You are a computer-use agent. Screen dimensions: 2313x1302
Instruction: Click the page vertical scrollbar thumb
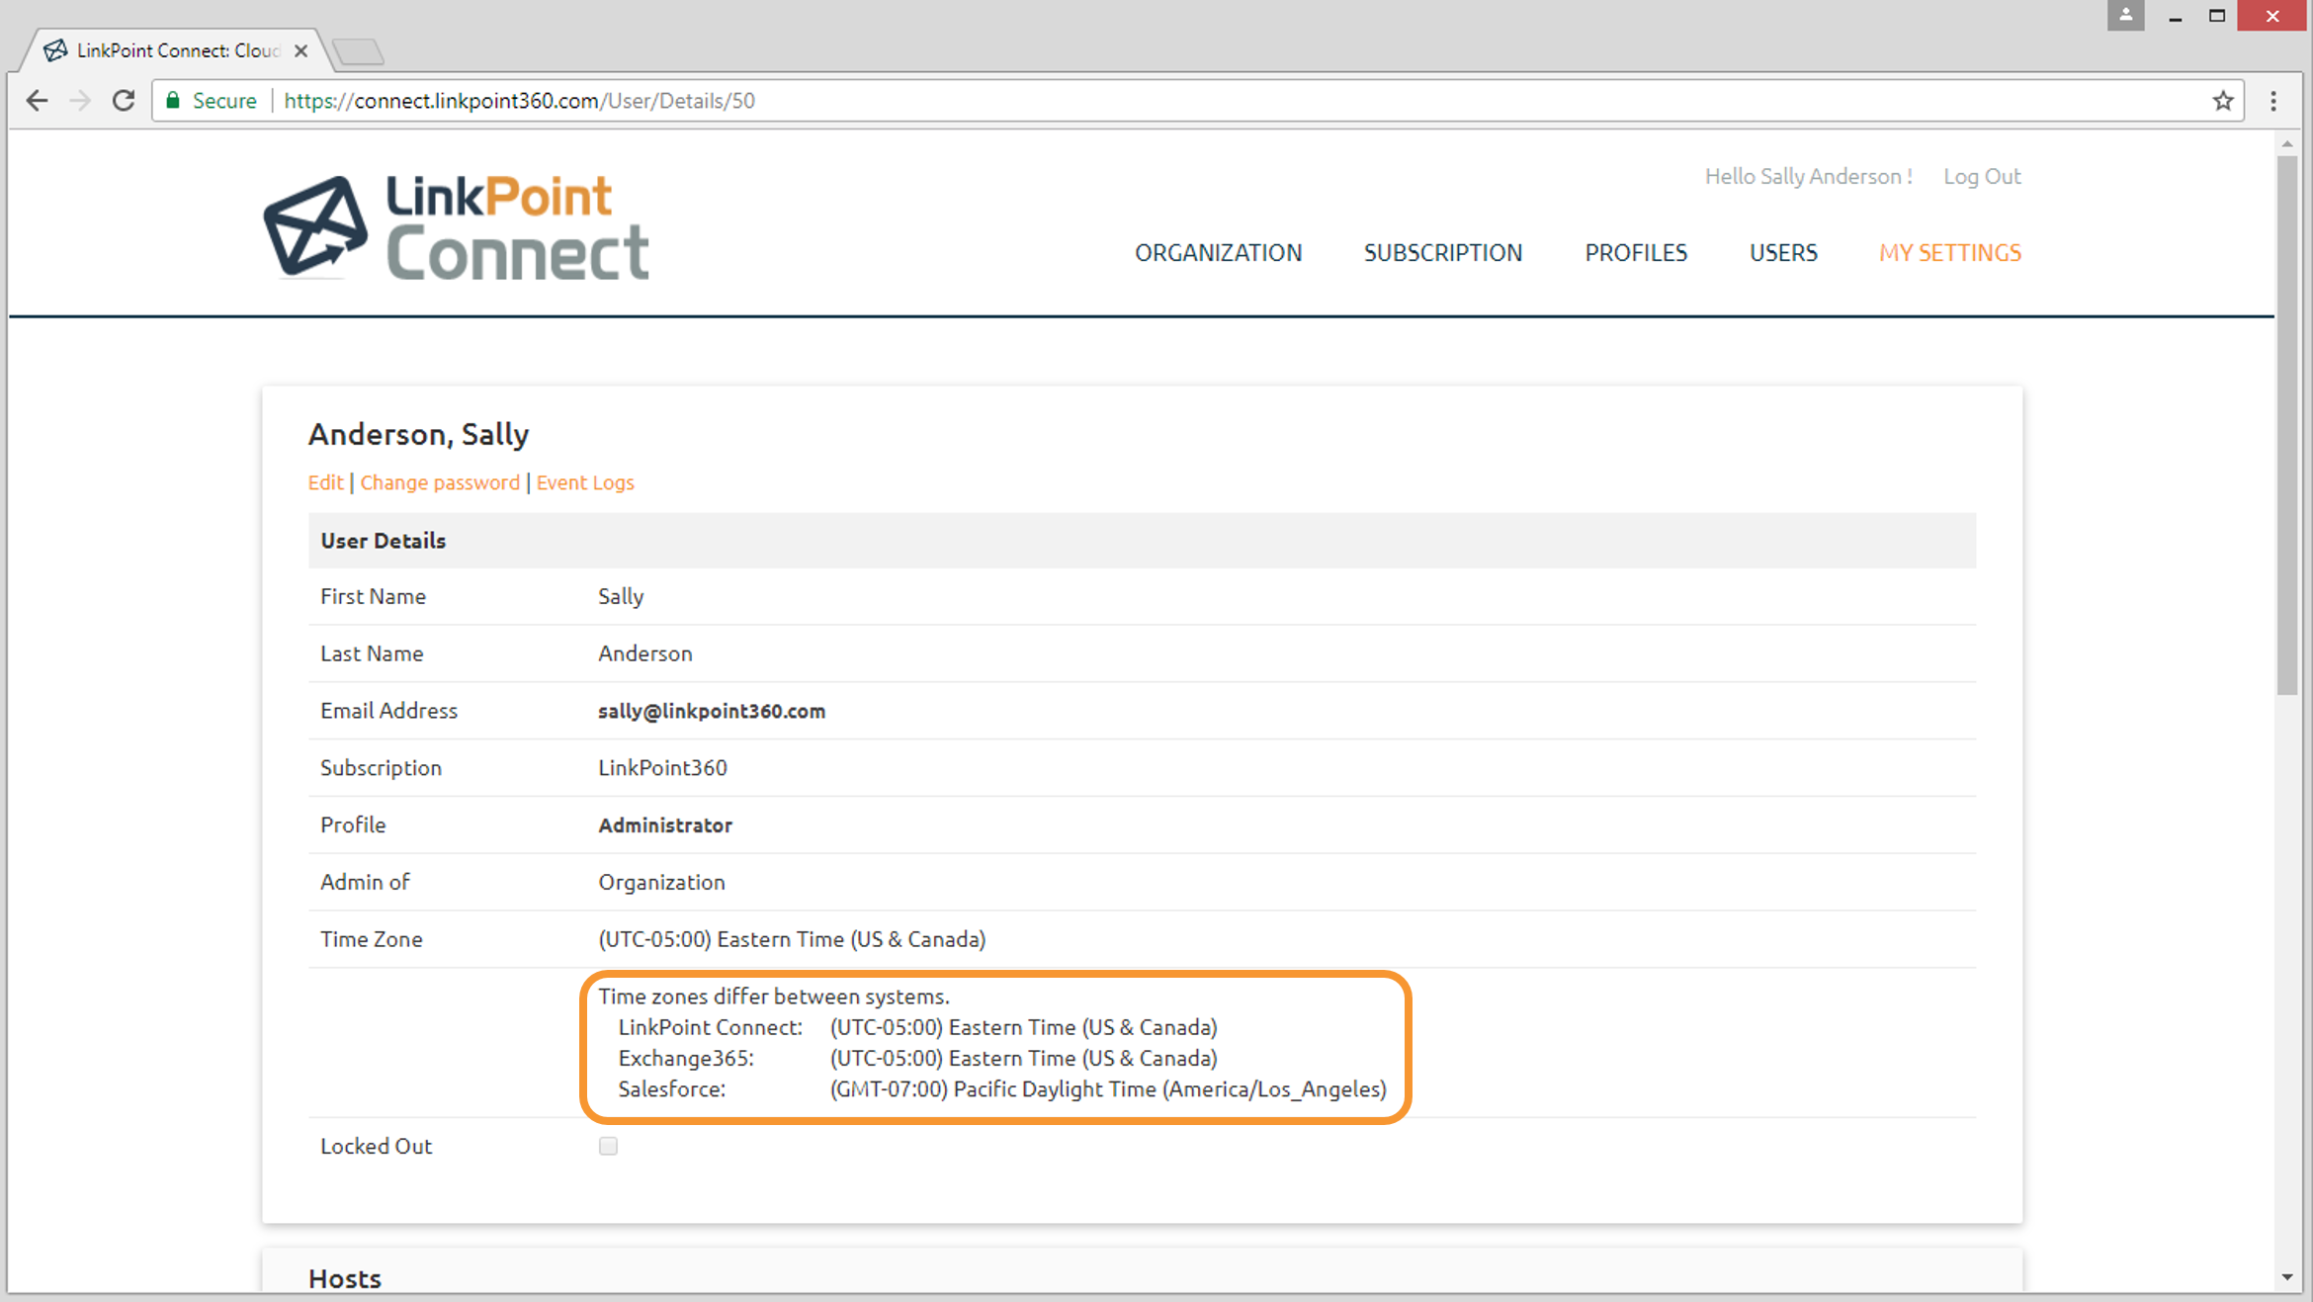(x=2286, y=425)
